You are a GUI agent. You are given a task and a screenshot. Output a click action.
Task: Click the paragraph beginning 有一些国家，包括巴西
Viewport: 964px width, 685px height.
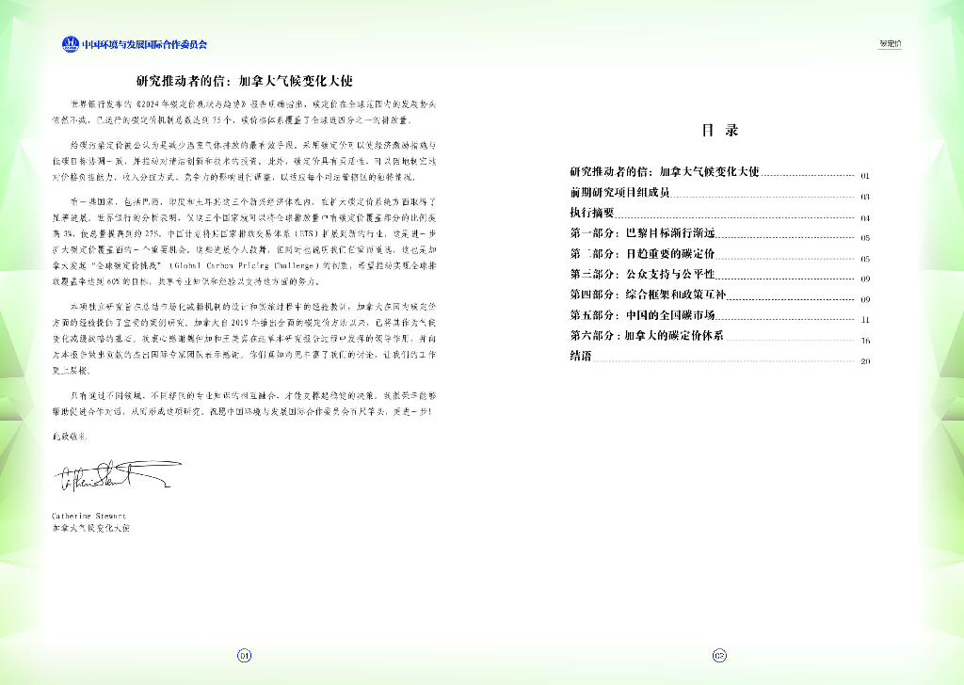pos(244,242)
